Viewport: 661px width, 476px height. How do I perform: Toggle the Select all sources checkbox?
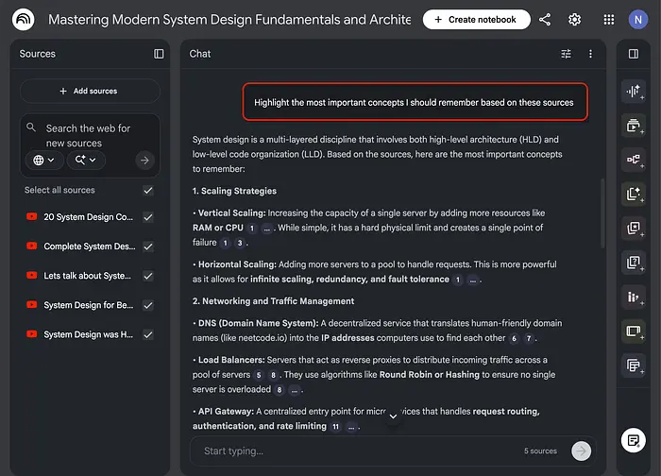point(148,190)
